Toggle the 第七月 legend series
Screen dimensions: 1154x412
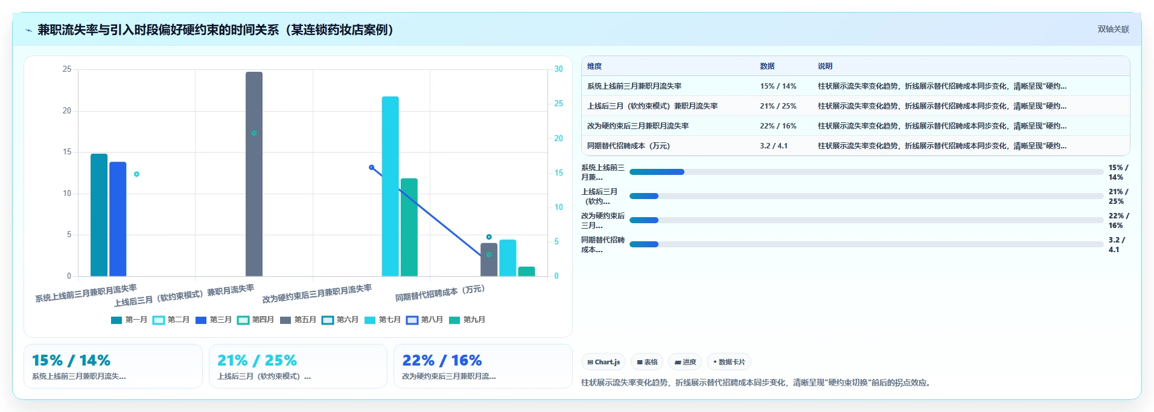[382, 320]
